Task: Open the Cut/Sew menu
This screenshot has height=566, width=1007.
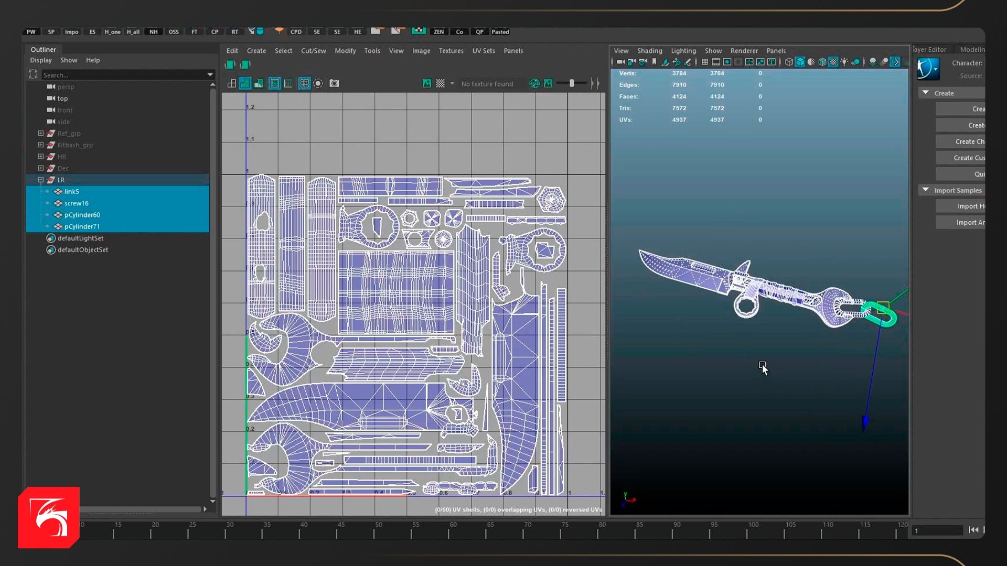Action: click(x=313, y=51)
